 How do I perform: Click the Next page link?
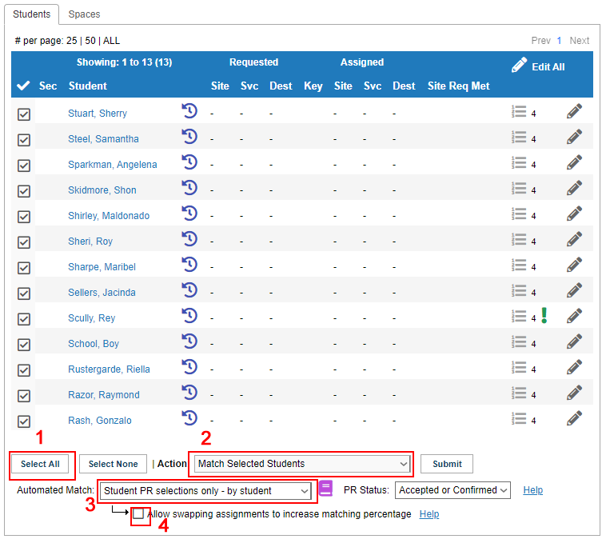579,41
